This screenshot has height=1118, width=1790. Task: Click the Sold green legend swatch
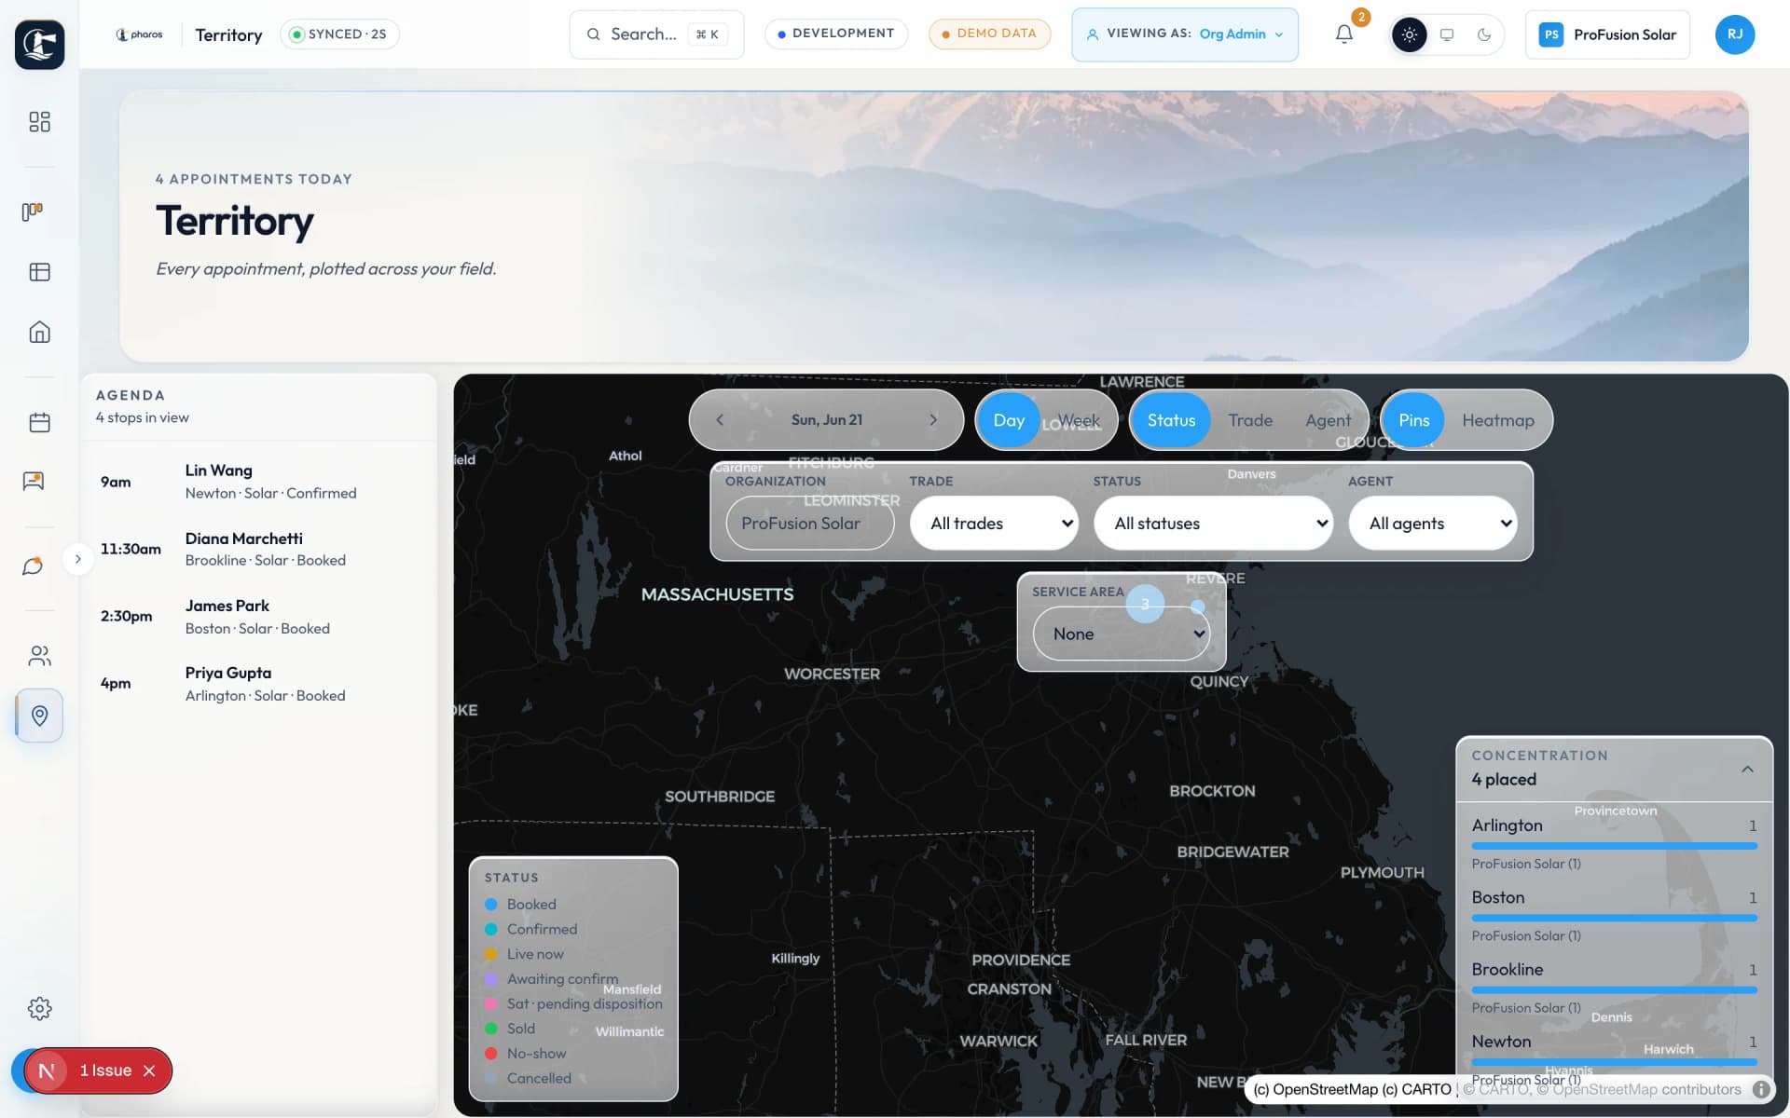pyautogui.click(x=491, y=1029)
